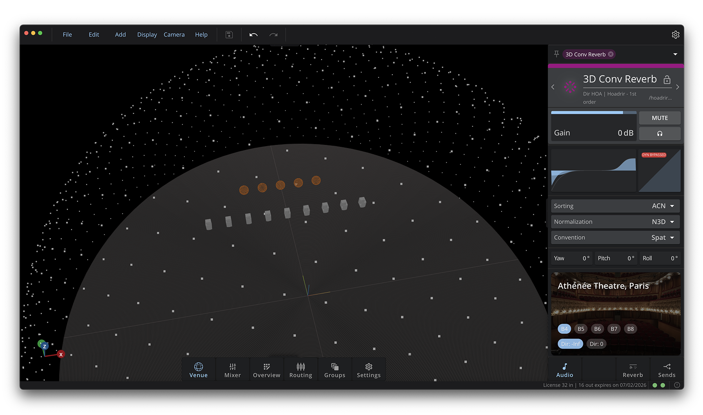Open the Routing view
703x415 pixels.
click(x=300, y=370)
